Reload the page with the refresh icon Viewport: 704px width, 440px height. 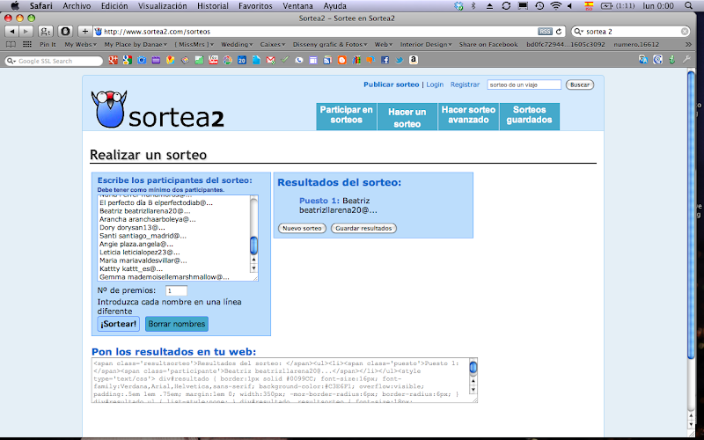pyautogui.click(x=559, y=32)
